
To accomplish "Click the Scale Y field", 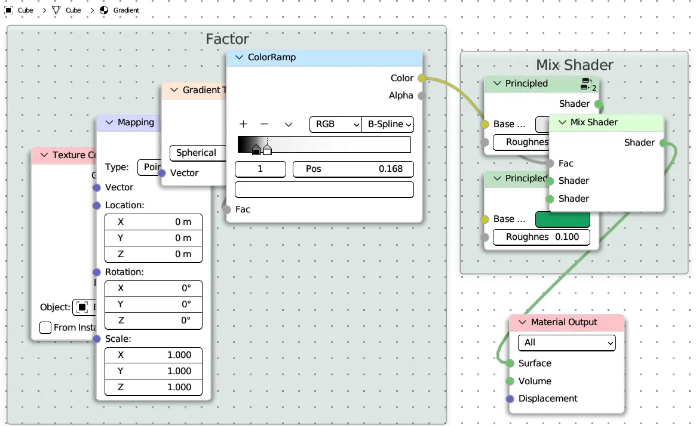I will coord(154,371).
